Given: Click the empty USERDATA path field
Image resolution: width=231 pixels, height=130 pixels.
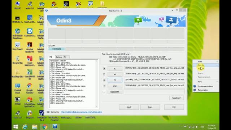Looking at the screenshot, I should tap(154, 92).
